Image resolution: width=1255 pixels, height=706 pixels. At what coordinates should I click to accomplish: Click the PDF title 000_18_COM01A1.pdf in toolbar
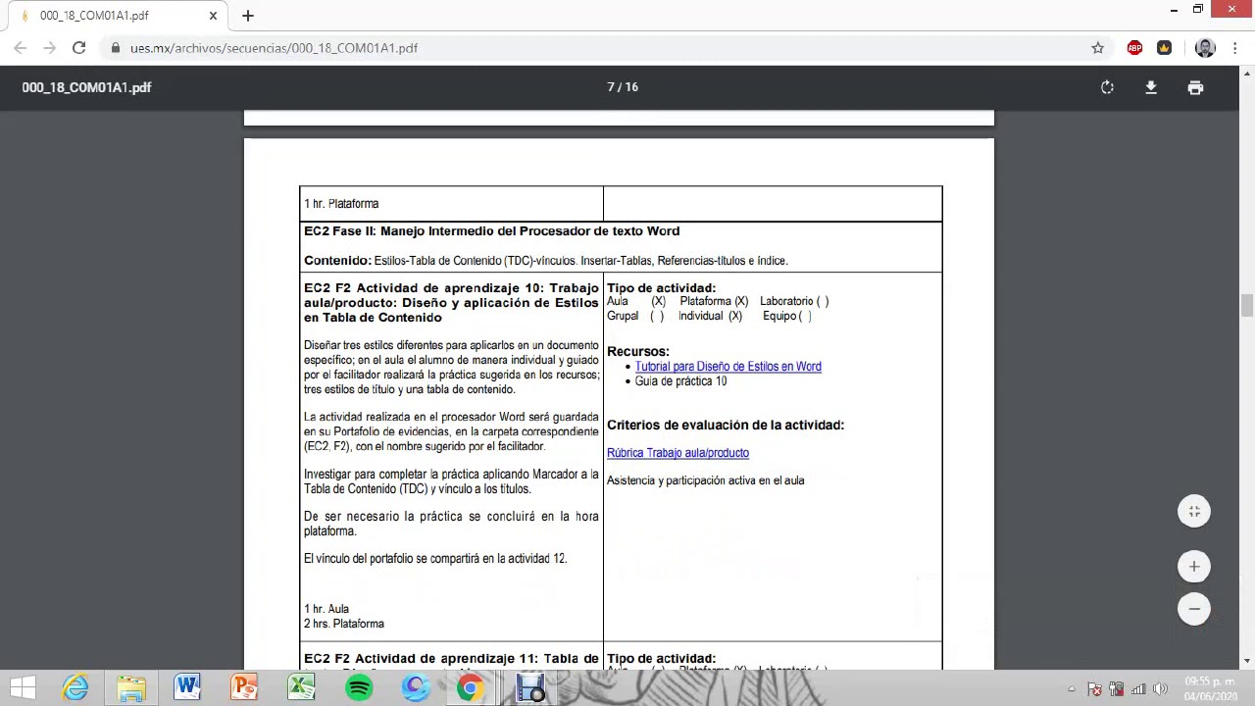pos(86,87)
